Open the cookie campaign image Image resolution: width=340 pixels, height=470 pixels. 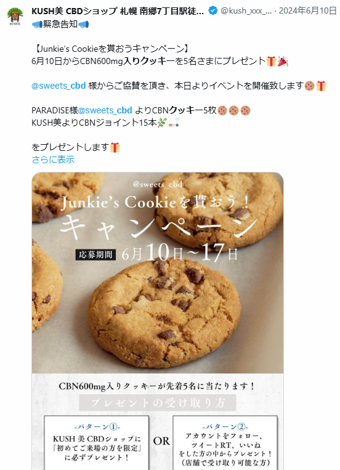point(158,321)
